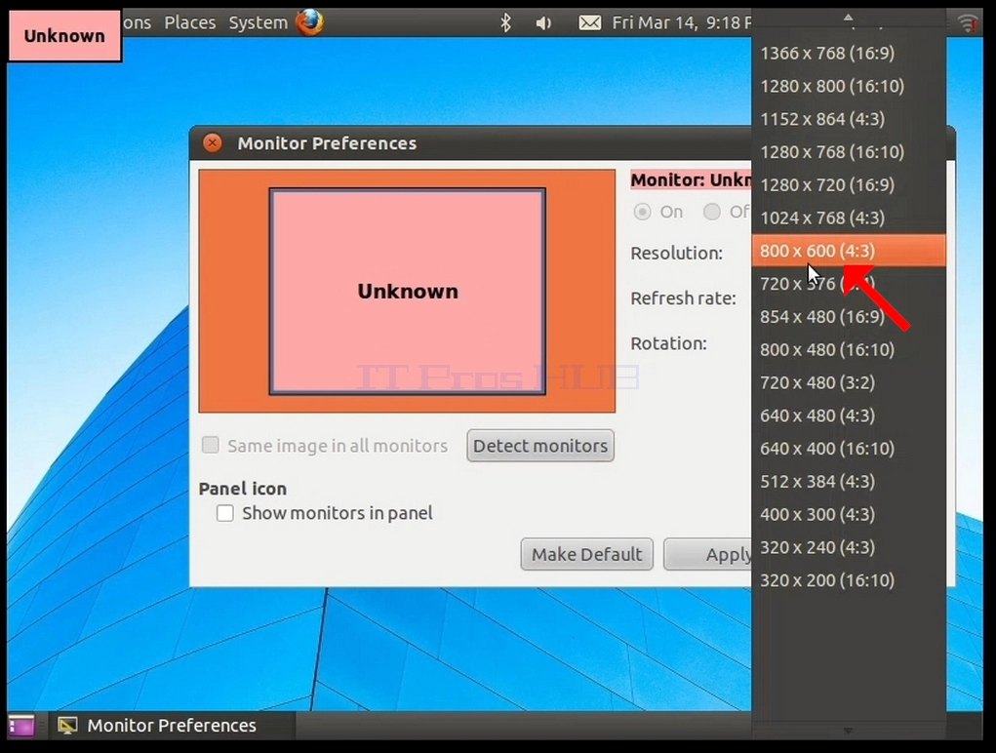
Task: Click the Apply button
Action: coord(707,554)
